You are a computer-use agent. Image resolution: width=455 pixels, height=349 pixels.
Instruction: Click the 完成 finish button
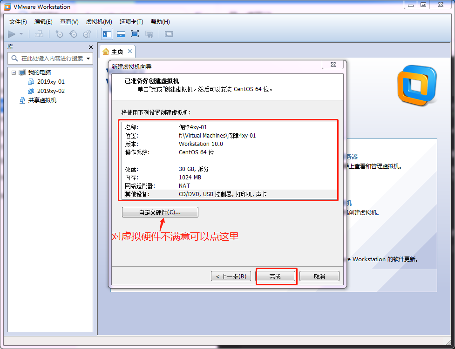[x=275, y=277]
